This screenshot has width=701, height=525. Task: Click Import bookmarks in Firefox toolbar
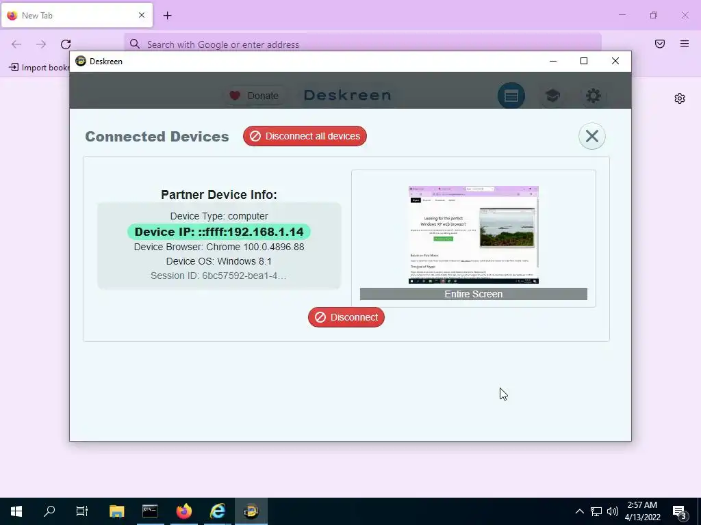(x=39, y=68)
